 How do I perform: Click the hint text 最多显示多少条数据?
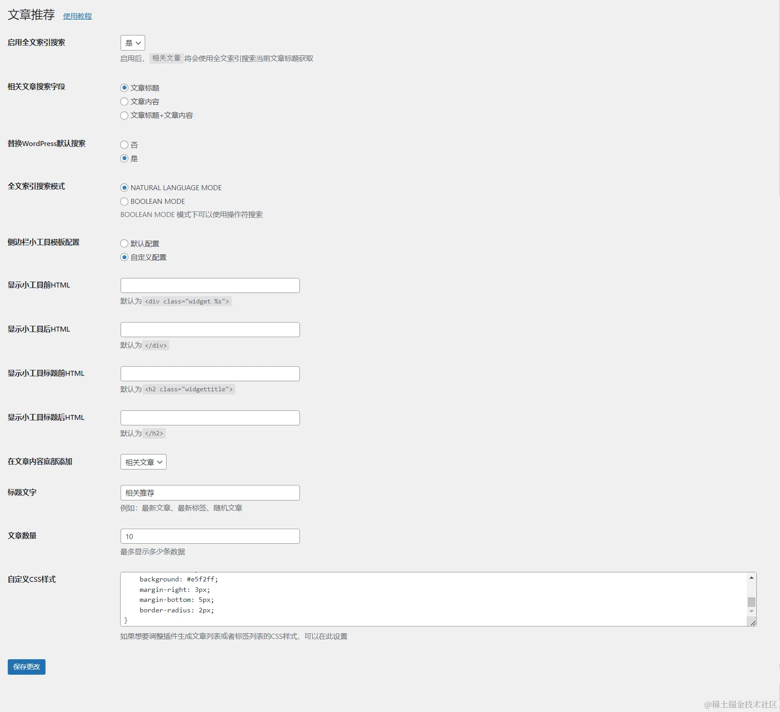click(x=152, y=552)
